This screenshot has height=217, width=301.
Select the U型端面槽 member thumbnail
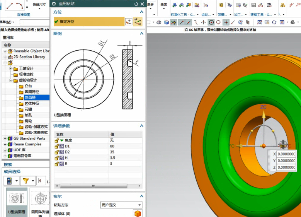pyautogui.click(x=17, y=202)
